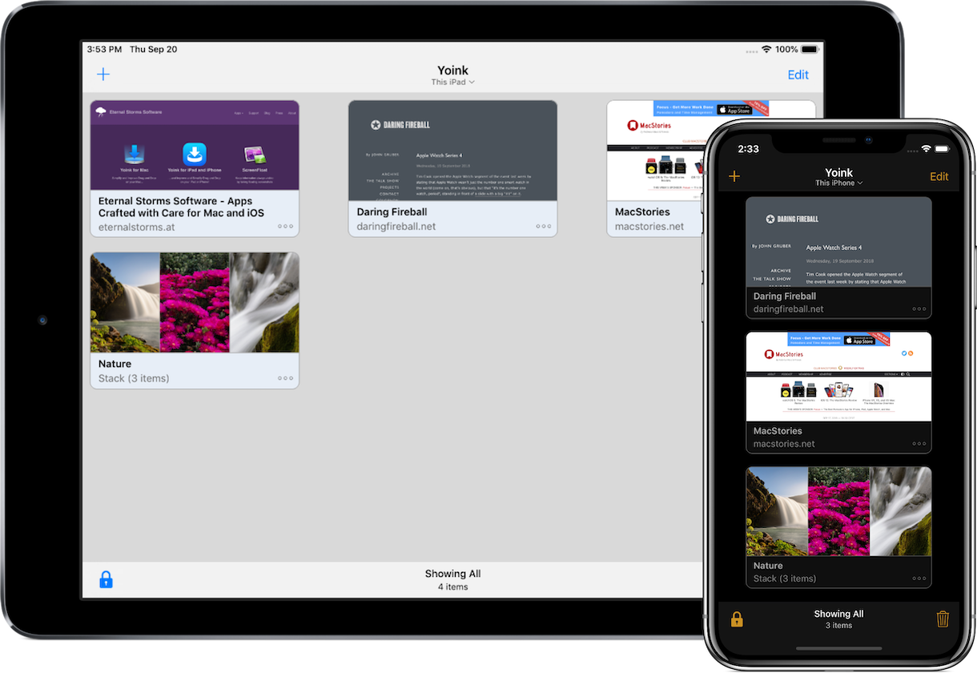Viewport: 977px width, 673px height.
Task: Tap the 'Daring Fireball' title on iPhone card
Action: pos(785,296)
